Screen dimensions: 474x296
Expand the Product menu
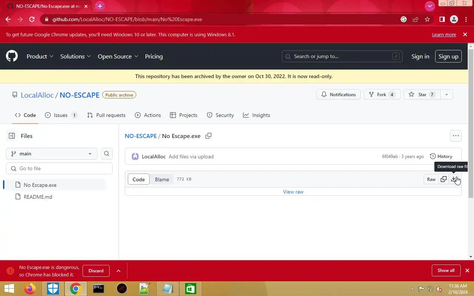[40, 56]
